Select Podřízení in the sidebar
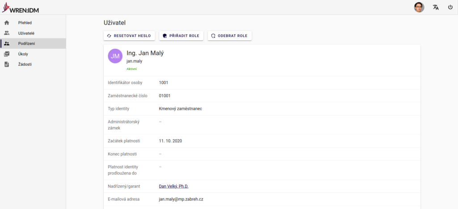This screenshot has width=458, height=209. tap(26, 43)
